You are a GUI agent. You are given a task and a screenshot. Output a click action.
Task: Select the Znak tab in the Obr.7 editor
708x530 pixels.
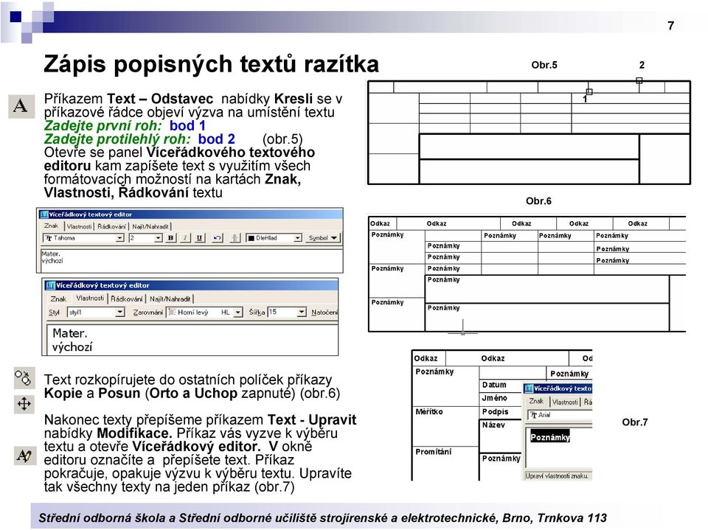pos(536,401)
